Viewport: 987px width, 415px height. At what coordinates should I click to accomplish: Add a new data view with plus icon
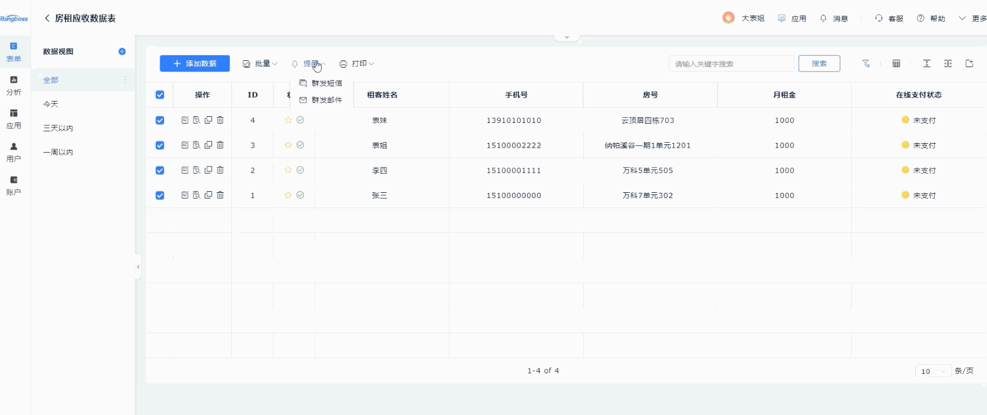tap(122, 51)
